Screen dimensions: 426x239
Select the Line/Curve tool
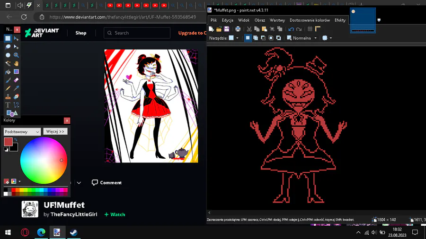tap(16, 105)
